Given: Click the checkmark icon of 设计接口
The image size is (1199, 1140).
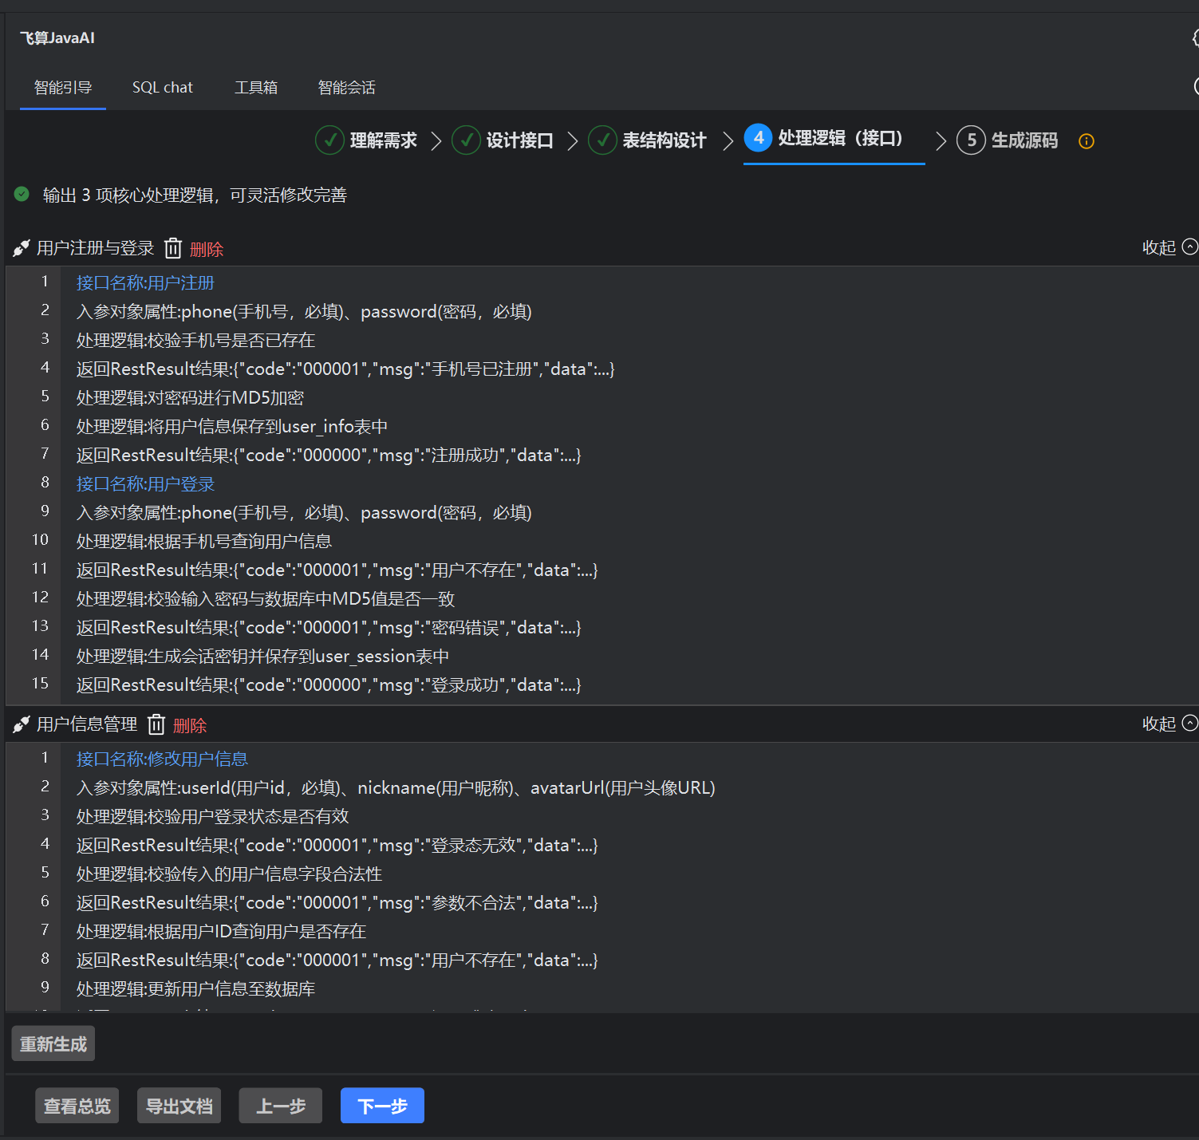Looking at the screenshot, I should [466, 140].
